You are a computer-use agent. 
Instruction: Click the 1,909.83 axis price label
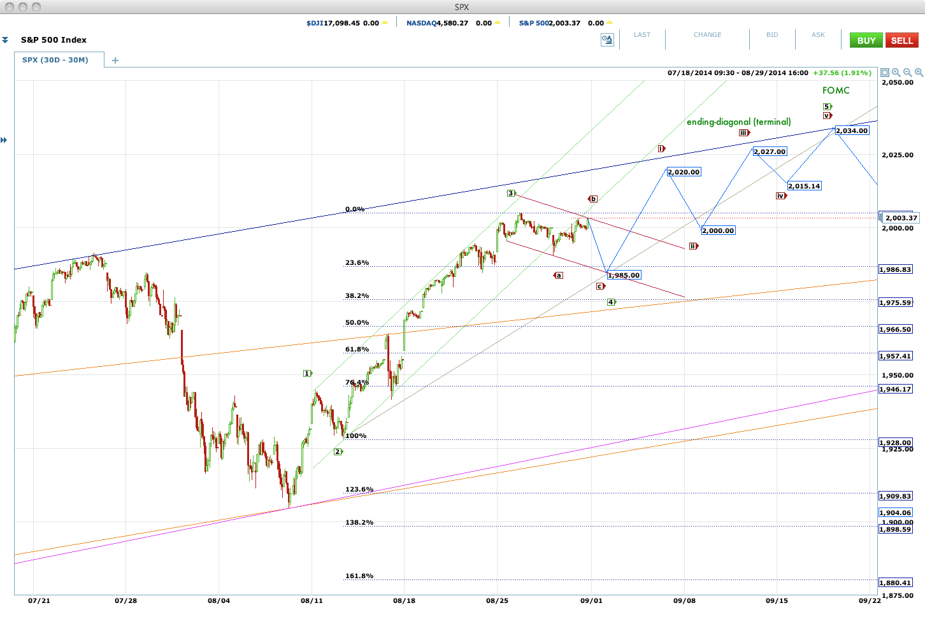tap(896, 496)
